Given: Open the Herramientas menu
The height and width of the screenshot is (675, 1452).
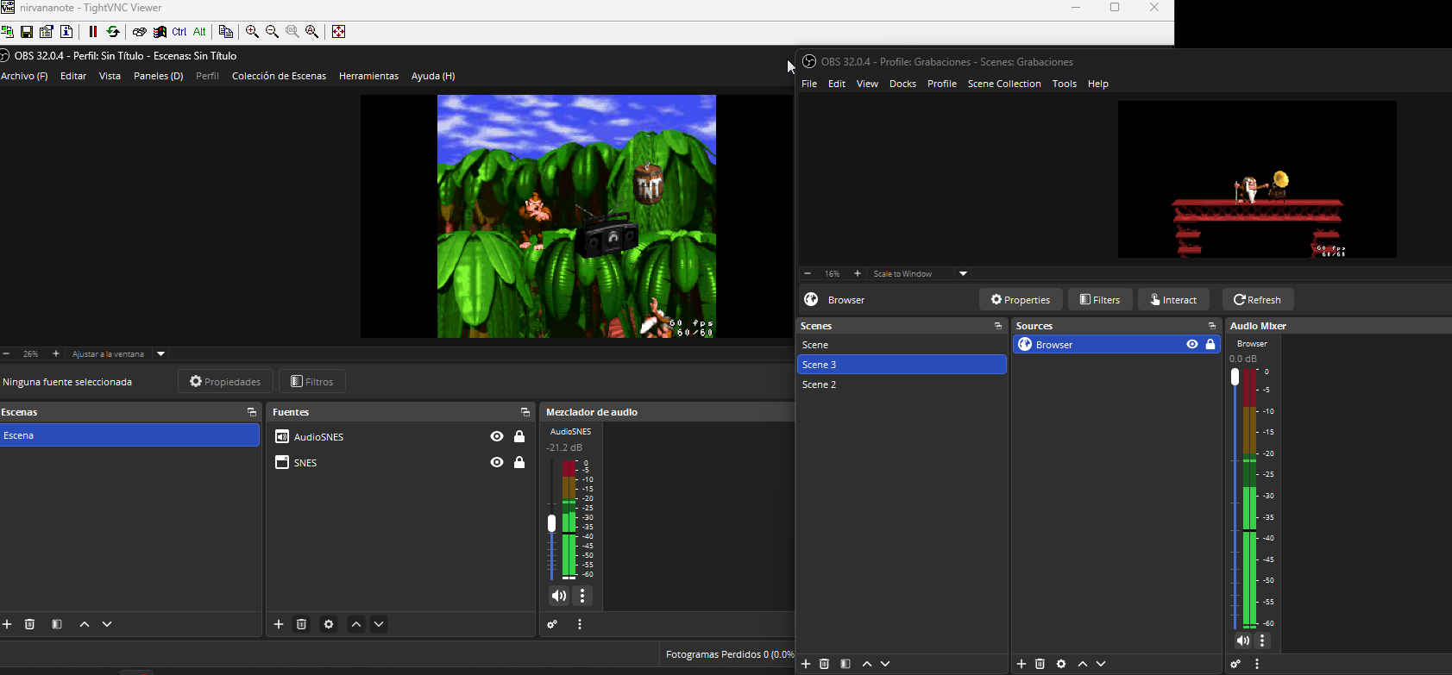Looking at the screenshot, I should [368, 76].
